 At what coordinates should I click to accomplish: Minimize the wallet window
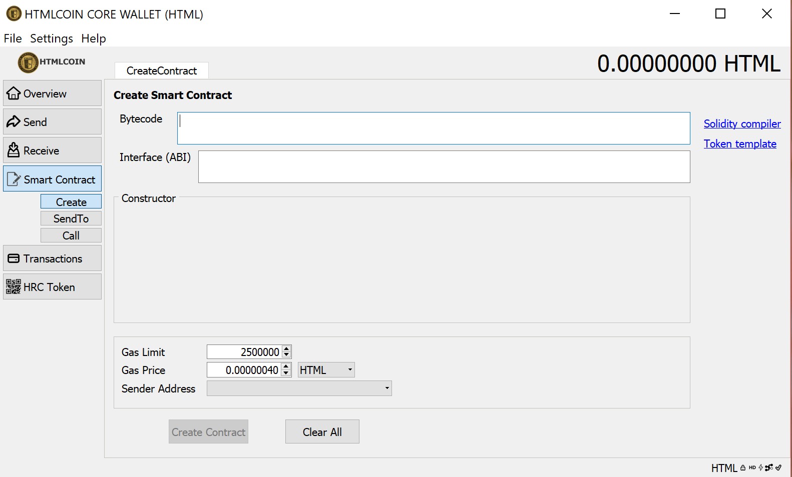675,13
